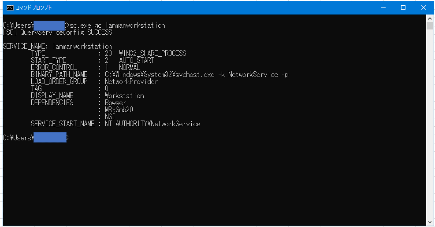Click the Bowser dependency entry
Image resolution: width=435 pixels, height=227 pixels.
tap(115, 103)
